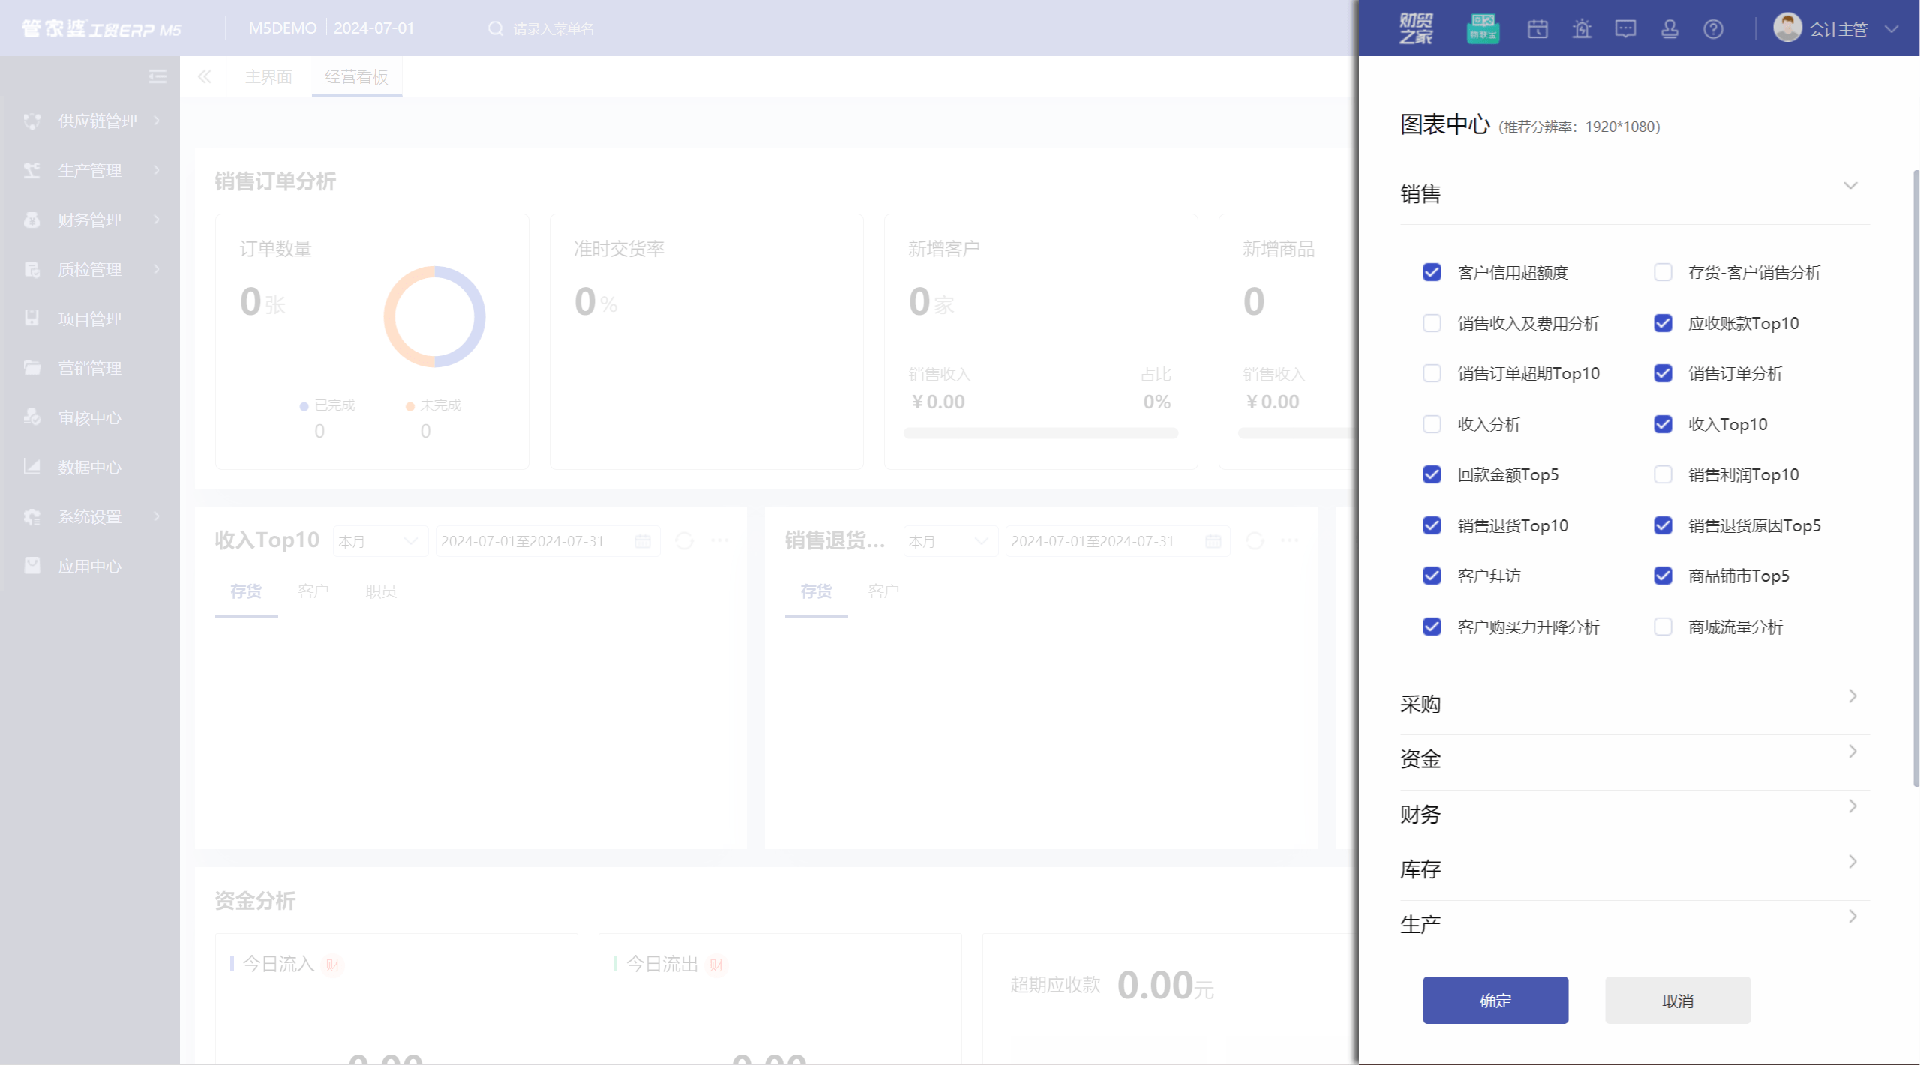Image resolution: width=1920 pixels, height=1065 pixels.
Task: Open the 会计主管 account dropdown arrow
Action: tap(1891, 29)
